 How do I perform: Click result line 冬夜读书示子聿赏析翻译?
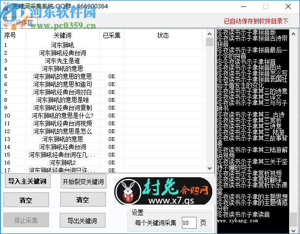[250, 179]
